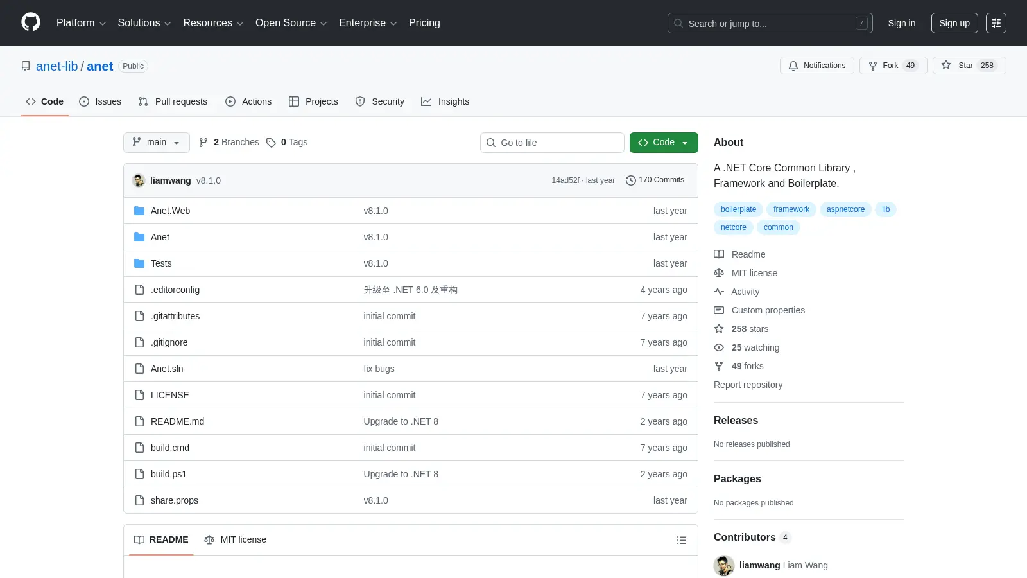The image size is (1027, 578).
Task: Click the commit history clock icon
Action: 631,180
